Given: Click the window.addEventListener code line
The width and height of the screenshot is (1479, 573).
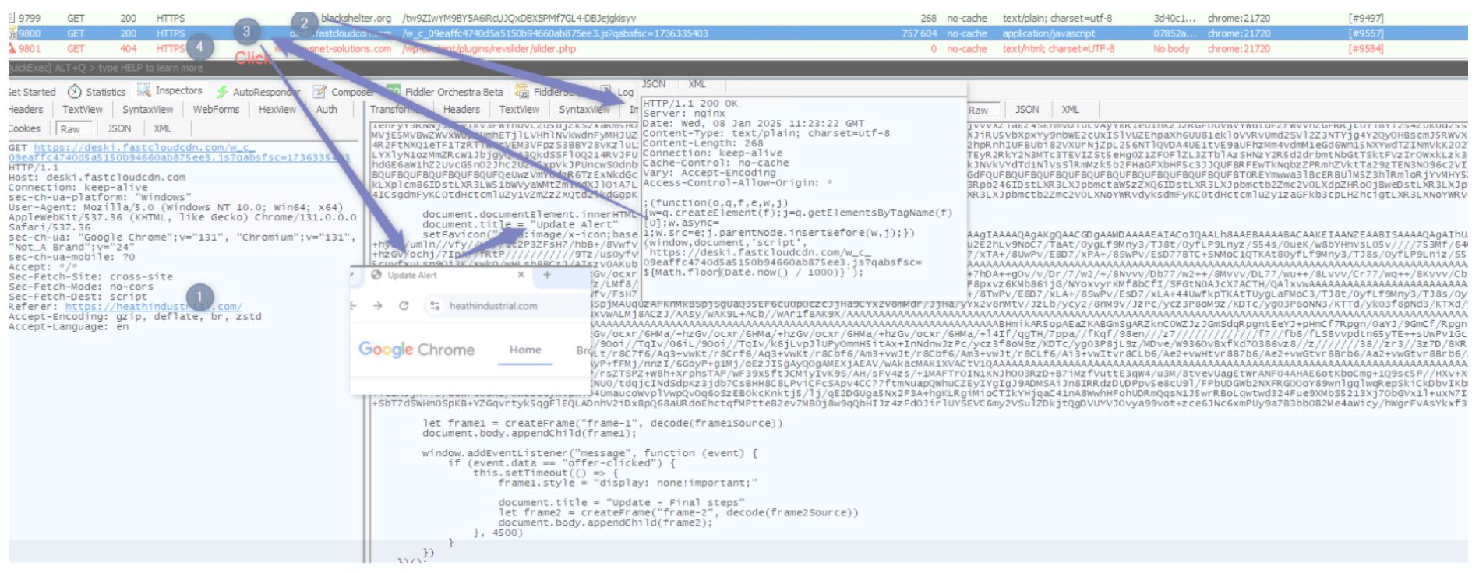Looking at the screenshot, I should pyautogui.click(x=589, y=453).
